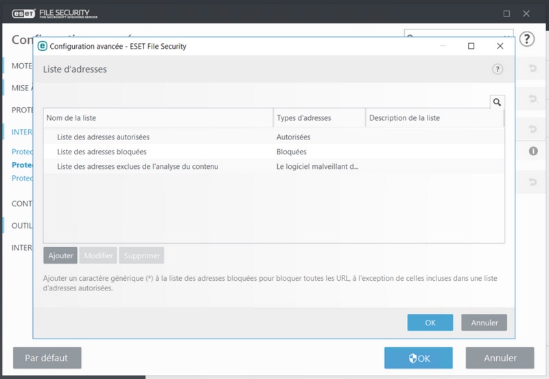Confirm the address list dialog with OK
Viewport: 549px width, 379px height.
click(430, 323)
